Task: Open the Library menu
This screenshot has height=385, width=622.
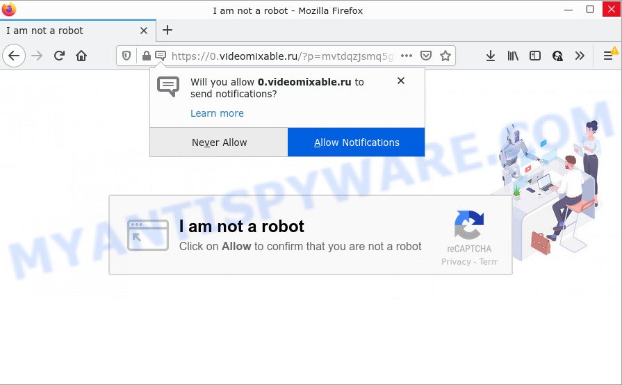Action: 513,56
